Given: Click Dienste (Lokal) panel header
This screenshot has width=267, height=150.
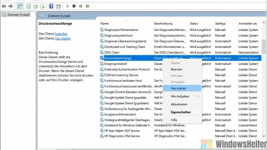Looking at the screenshot, I should pos(59,16).
